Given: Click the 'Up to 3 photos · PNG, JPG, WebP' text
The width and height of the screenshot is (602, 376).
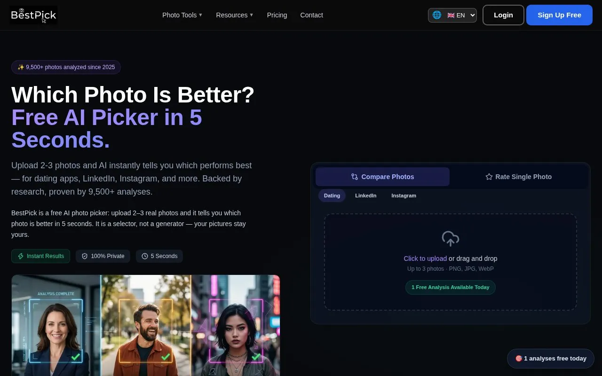Looking at the screenshot, I should (451, 269).
